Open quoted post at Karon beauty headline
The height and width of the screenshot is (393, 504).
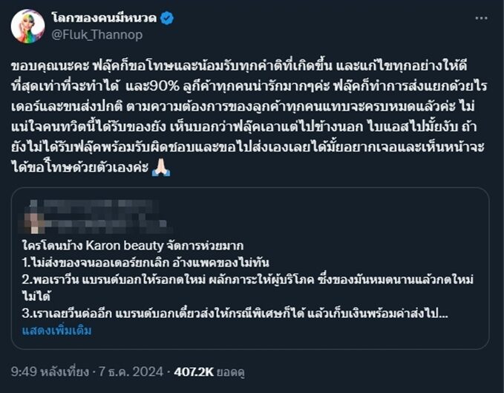pyautogui.click(x=134, y=245)
